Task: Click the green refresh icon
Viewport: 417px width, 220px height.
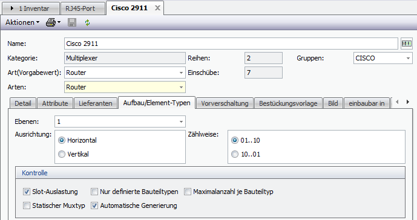Action: coord(87,22)
